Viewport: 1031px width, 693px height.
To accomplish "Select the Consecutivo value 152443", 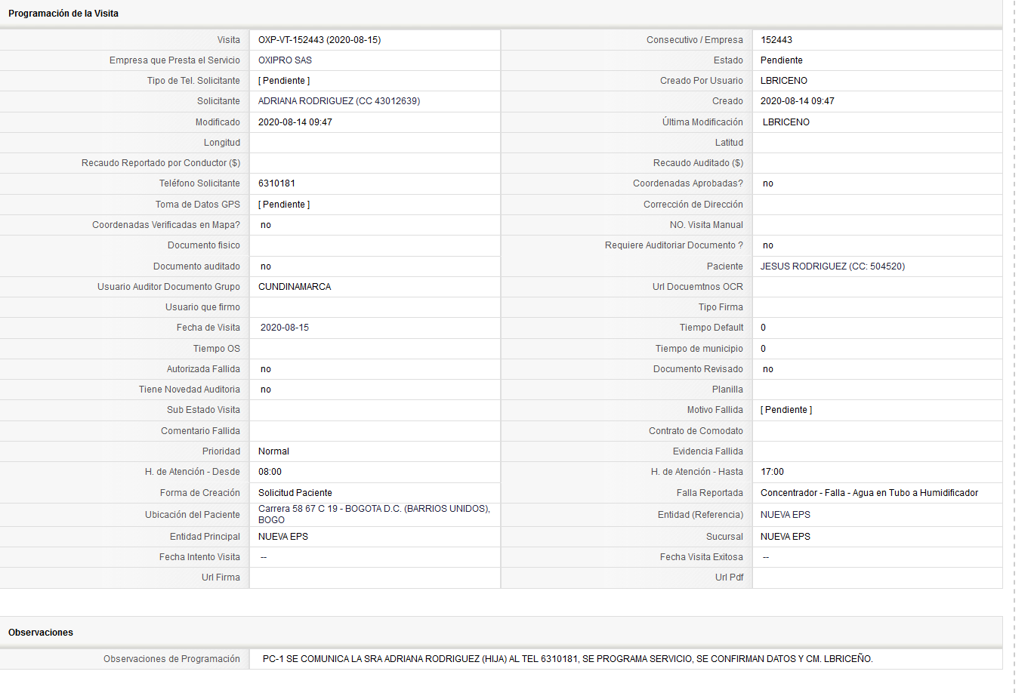I will 776,40.
